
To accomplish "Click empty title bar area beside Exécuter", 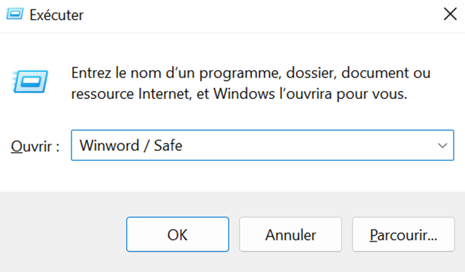I will pos(261,15).
